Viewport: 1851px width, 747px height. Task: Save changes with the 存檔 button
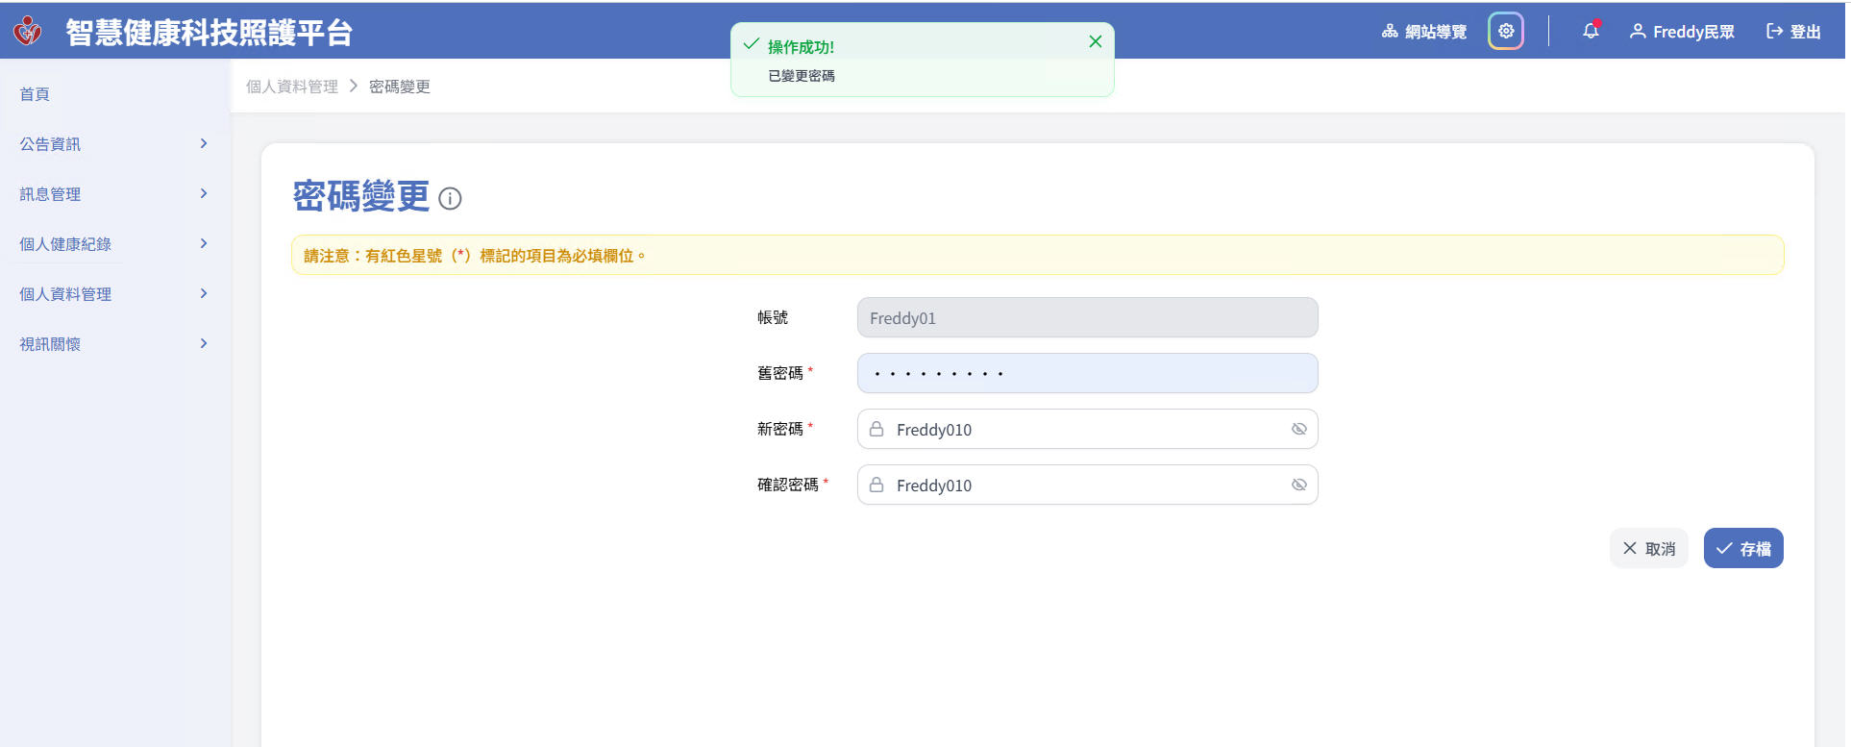pos(1743,548)
